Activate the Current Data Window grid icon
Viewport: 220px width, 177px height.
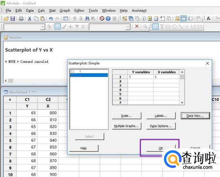click(x=184, y=18)
